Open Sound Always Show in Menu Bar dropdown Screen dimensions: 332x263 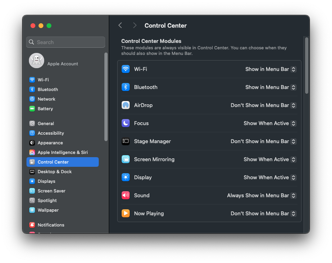[261, 195]
